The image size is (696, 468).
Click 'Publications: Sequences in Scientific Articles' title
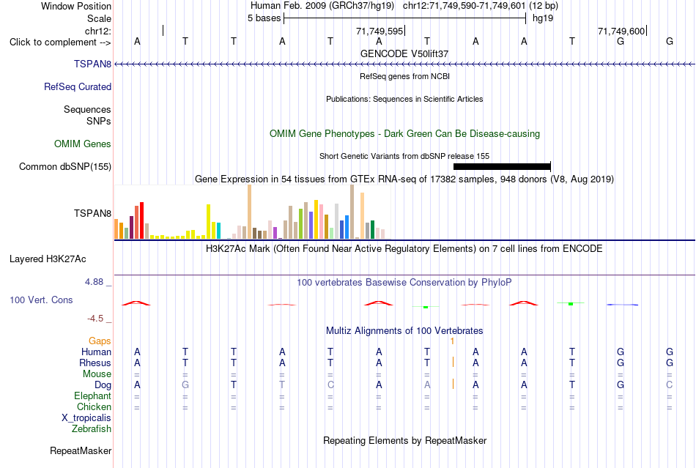click(404, 99)
